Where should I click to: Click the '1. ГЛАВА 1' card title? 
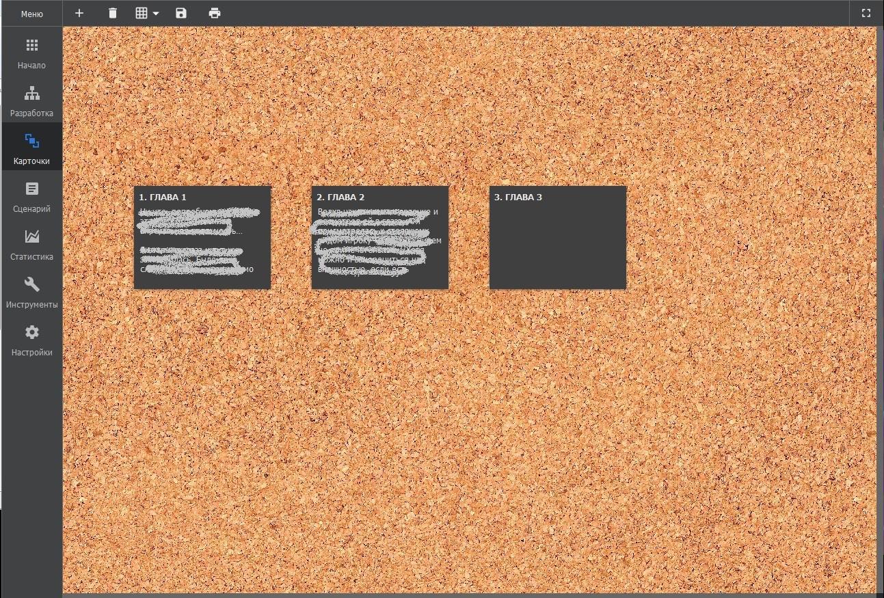click(163, 198)
